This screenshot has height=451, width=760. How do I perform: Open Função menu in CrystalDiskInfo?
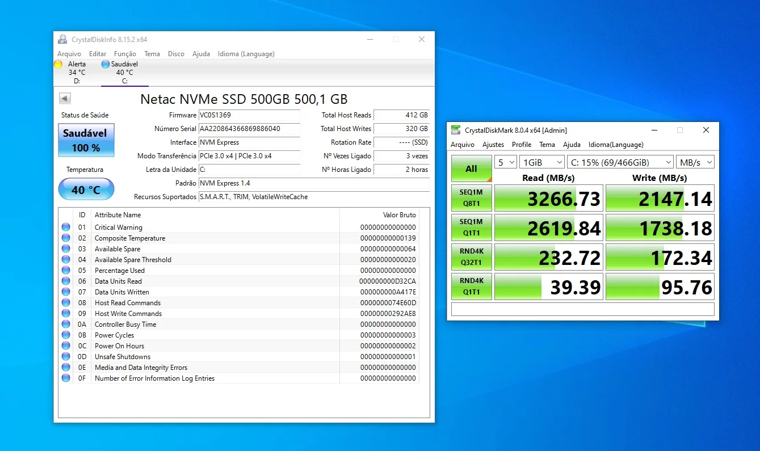[125, 54]
